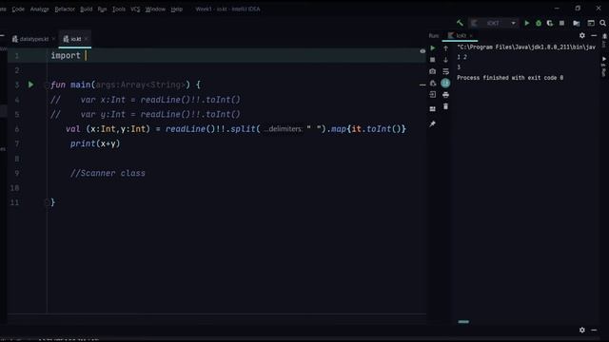
Task: Click the toolbar icon left of Search
Action: point(591,23)
